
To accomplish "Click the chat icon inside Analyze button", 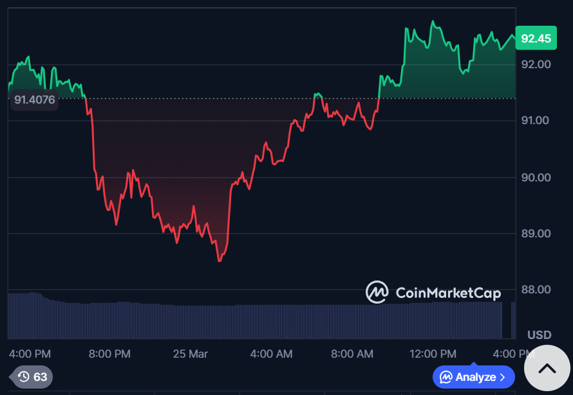I will [445, 377].
